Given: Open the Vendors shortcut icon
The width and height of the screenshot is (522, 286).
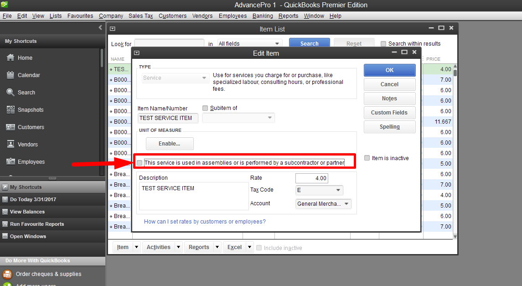Looking at the screenshot, I should click(10, 145).
